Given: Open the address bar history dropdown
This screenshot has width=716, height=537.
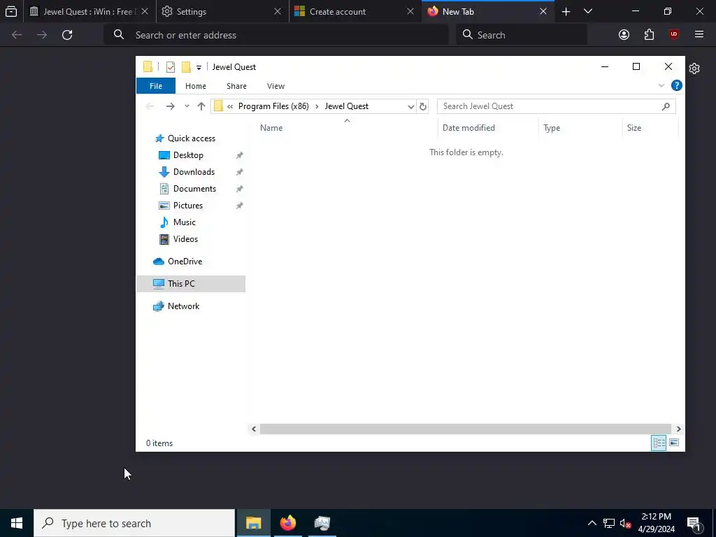Looking at the screenshot, I should tap(410, 106).
